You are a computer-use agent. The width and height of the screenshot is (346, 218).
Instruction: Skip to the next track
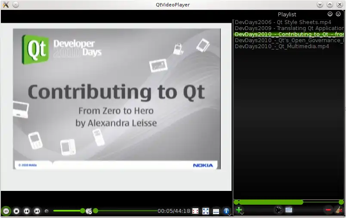(37, 211)
